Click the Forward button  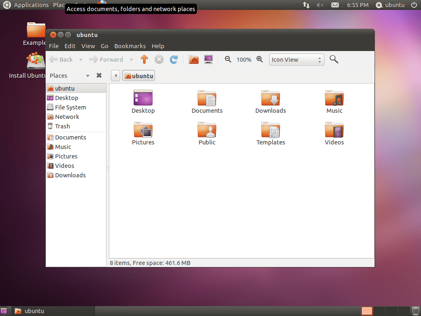pos(106,59)
